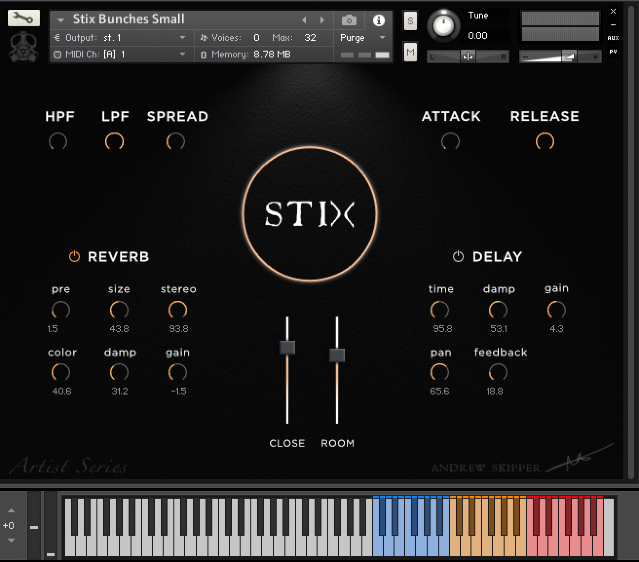Click the delay pan knob

tap(440, 373)
